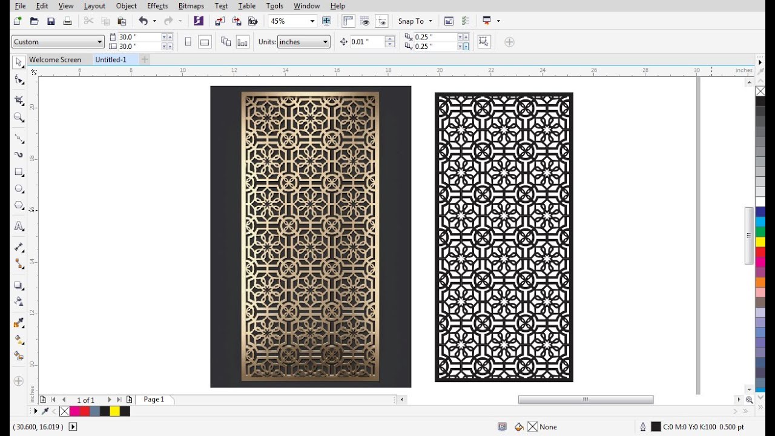
Task: Open the Effects menu
Action: tap(157, 5)
